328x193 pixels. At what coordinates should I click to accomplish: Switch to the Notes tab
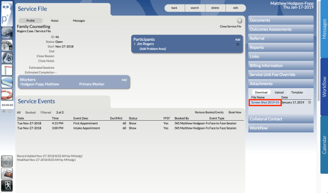coord(55,21)
